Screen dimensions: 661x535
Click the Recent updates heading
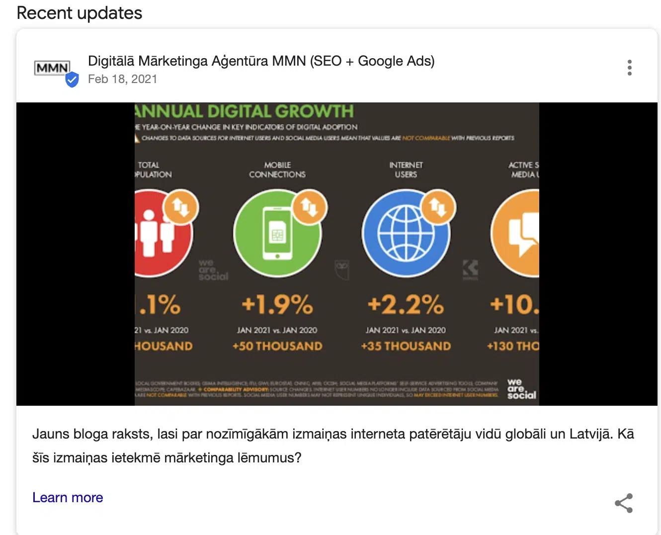[80, 13]
